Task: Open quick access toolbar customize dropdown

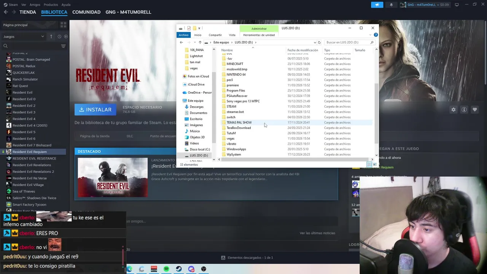Action: pos(199,28)
